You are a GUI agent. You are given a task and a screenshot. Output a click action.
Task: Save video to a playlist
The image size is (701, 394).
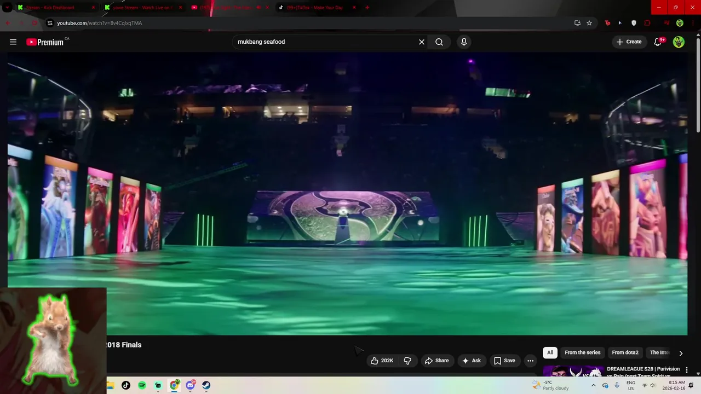[x=504, y=361]
